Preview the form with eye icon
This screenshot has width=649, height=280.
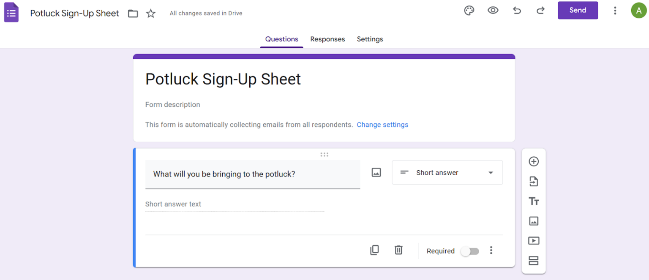493,11
